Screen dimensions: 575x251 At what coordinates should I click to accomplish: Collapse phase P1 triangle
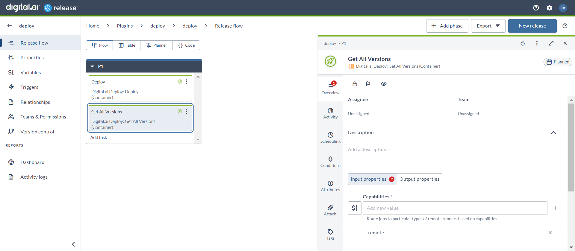pos(92,66)
